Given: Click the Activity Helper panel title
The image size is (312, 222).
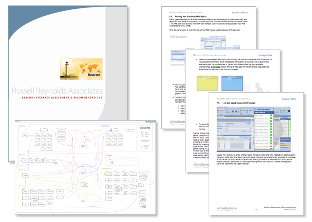Looking at the screenshot, I should (x=263, y=109).
